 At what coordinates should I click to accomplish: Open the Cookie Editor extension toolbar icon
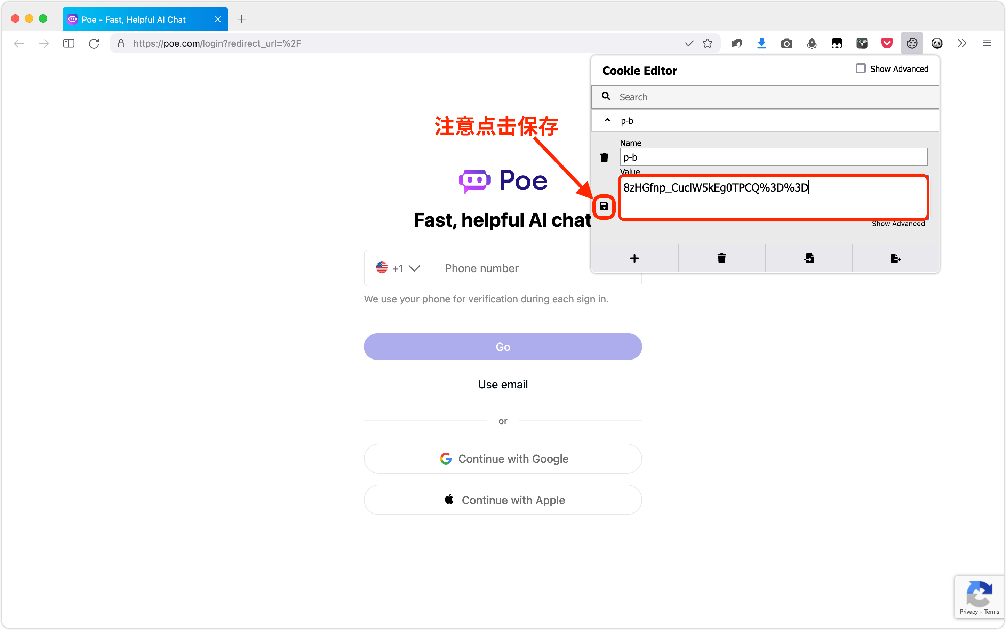click(x=912, y=43)
